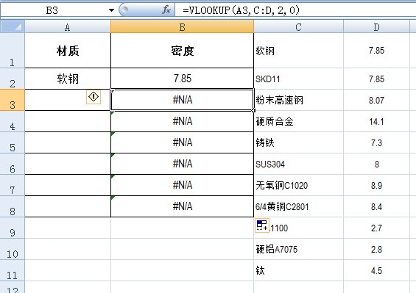This screenshot has height=293, width=416.
Task: Select row 3 header
Action: (13, 100)
